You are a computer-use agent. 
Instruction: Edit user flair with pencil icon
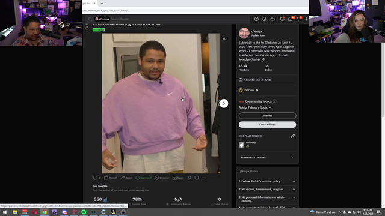[x=292, y=136]
